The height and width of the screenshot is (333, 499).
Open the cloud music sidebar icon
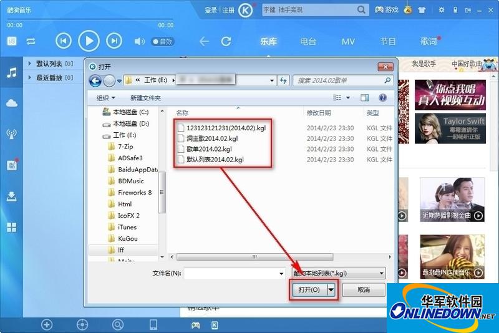(x=11, y=103)
